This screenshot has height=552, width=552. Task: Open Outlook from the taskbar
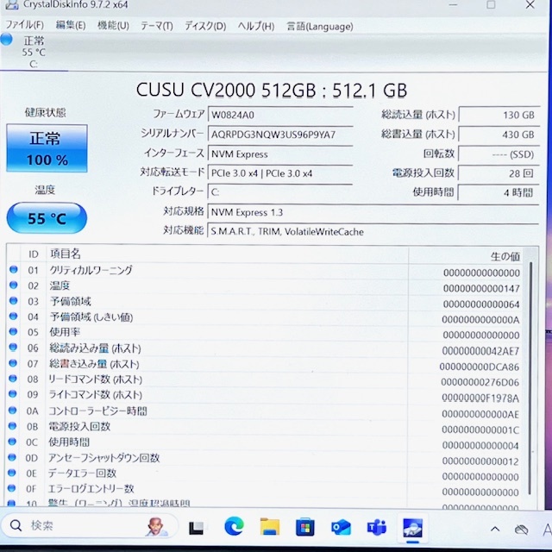tap(341, 528)
